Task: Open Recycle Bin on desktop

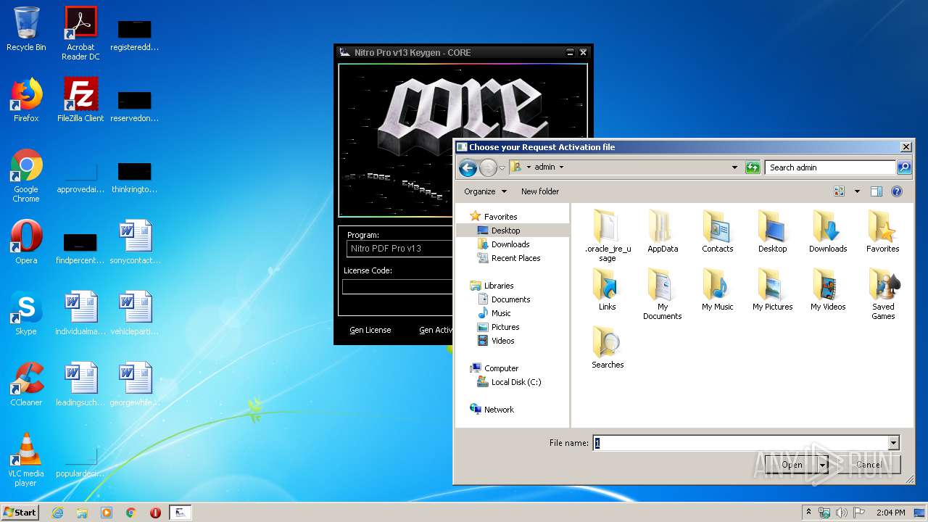Action: click(26, 29)
